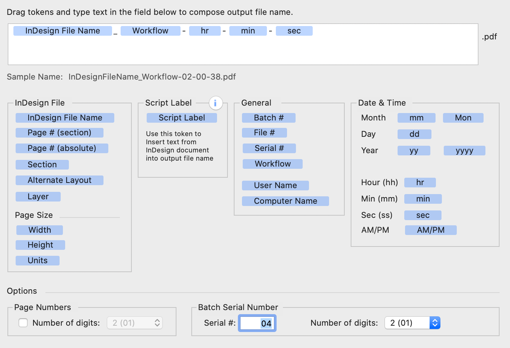Select the Page # (section) token
This screenshot has width=510, height=348.
coord(59,132)
